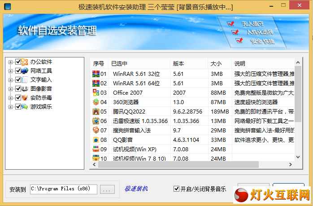Click the version cell 9.6.2.28756

187,111
